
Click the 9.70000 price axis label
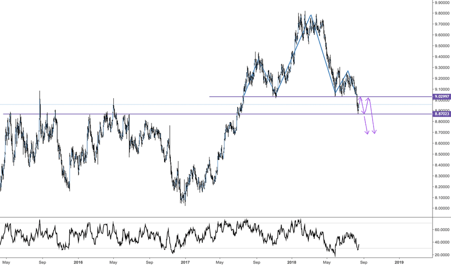(442, 24)
